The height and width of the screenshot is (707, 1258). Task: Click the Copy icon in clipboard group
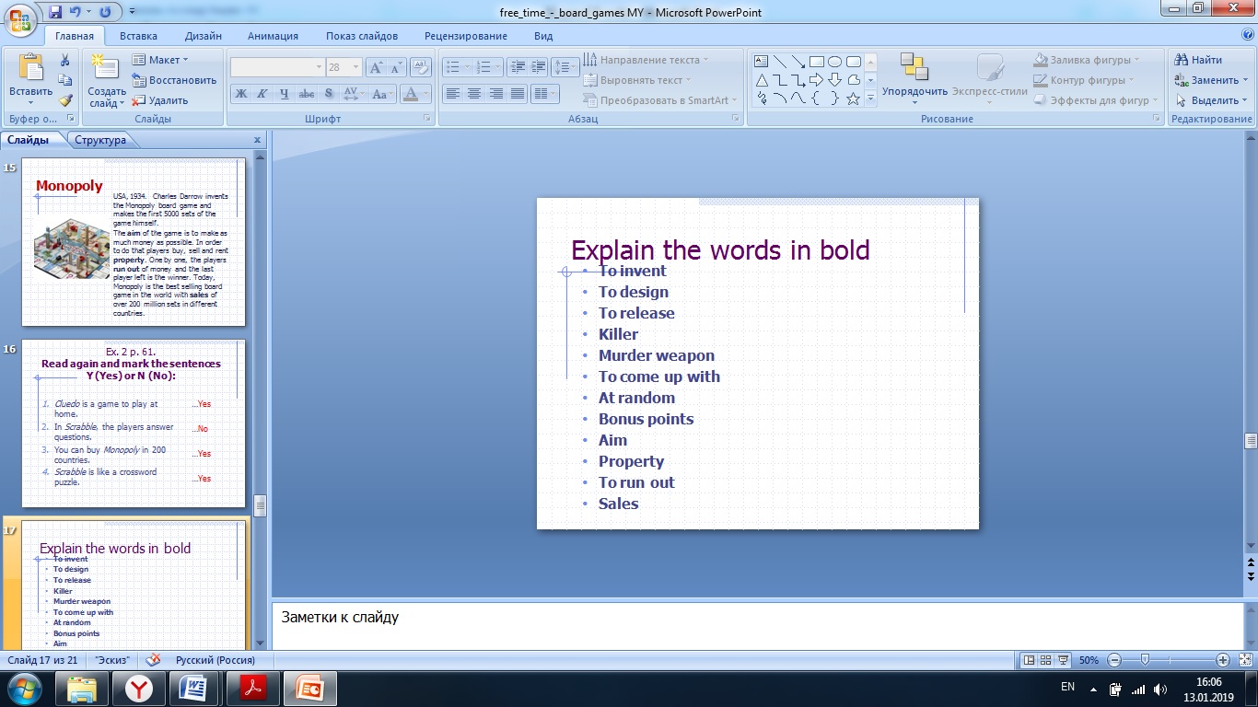(x=65, y=80)
